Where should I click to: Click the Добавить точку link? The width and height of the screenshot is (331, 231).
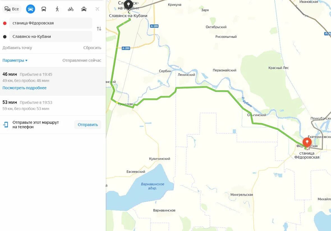point(17,48)
